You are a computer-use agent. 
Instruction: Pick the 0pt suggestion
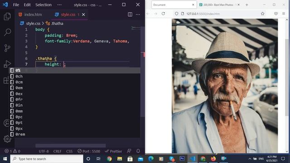(x=75, y=123)
